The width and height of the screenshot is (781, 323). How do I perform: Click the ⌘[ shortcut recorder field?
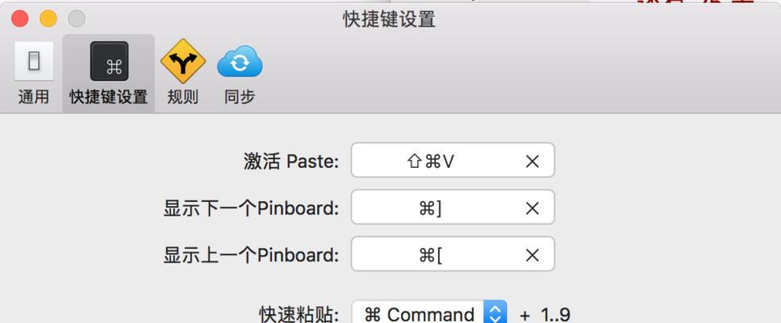453,254
